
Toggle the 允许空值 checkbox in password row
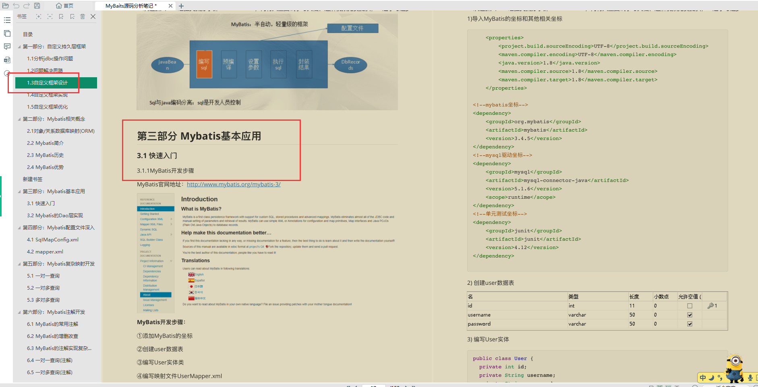tap(690, 324)
